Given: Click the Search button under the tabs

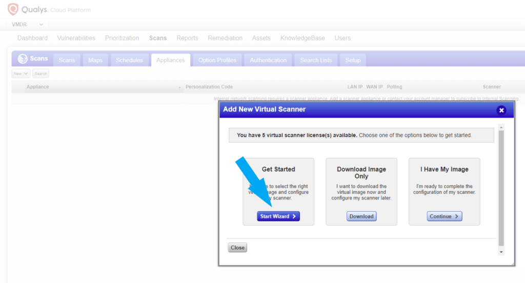Looking at the screenshot, I should pos(41,73).
